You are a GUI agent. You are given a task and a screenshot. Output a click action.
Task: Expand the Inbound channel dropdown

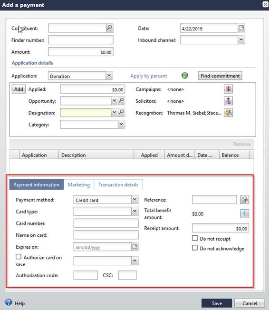tap(241, 40)
